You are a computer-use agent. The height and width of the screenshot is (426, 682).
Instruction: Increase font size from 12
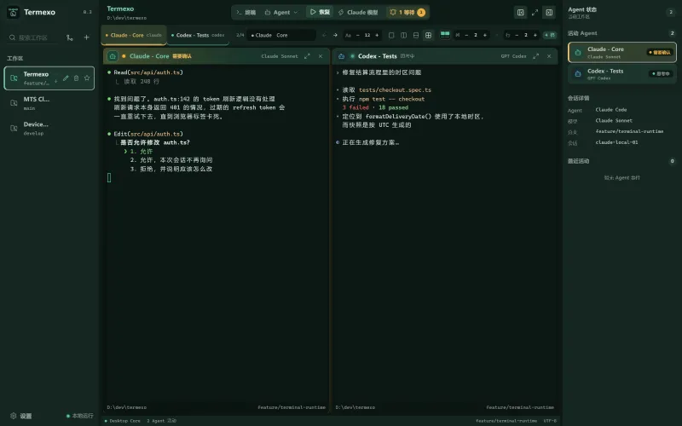click(x=377, y=35)
